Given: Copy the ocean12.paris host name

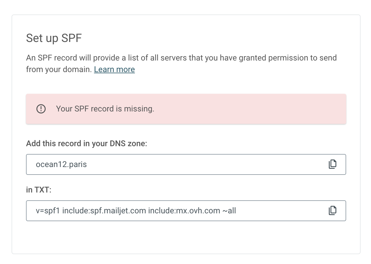Looking at the screenshot, I should click(x=333, y=164).
